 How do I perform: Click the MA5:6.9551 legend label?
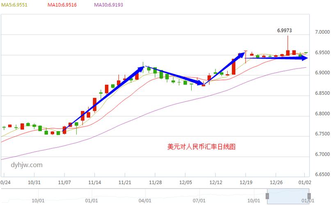point(14,5)
